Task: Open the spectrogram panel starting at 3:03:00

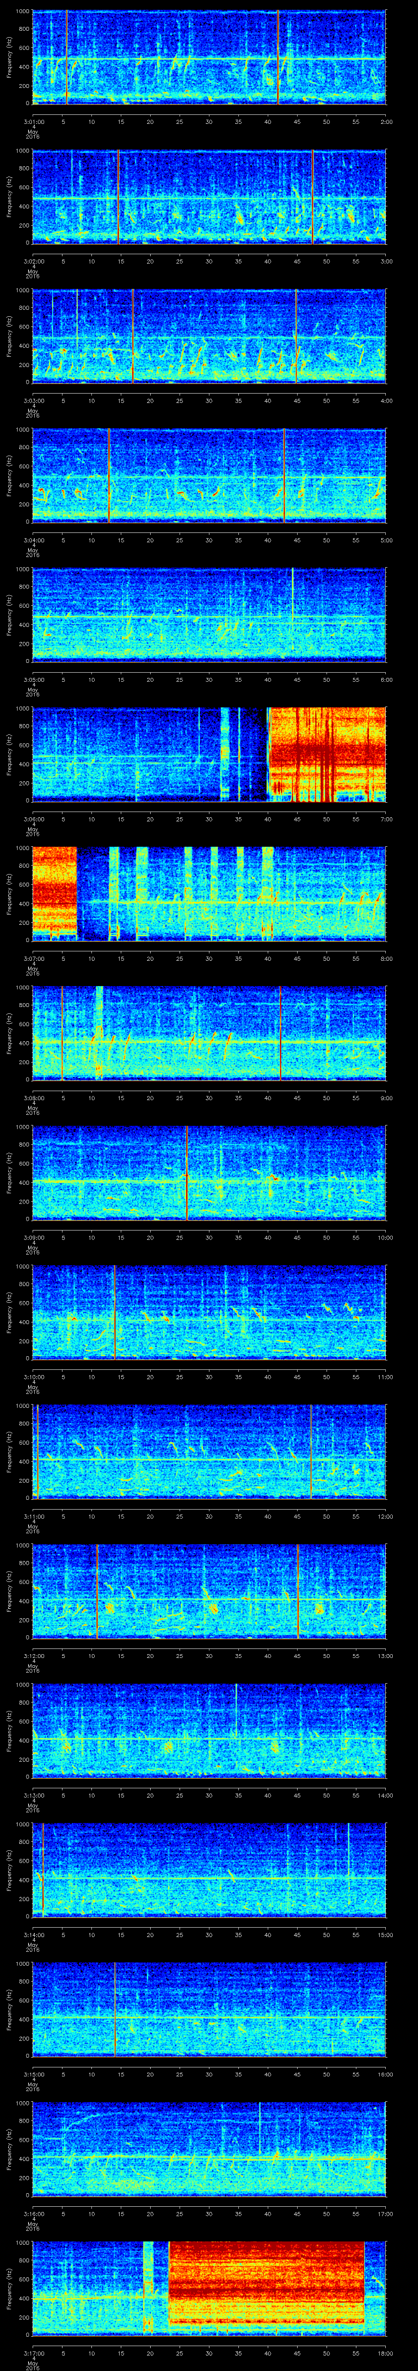Action: pyautogui.click(x=209, y=336)
